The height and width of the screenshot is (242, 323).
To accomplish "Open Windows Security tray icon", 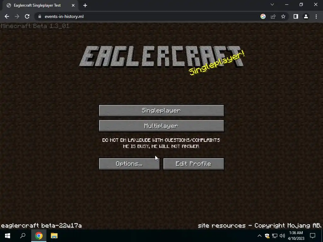I will 267,236.
